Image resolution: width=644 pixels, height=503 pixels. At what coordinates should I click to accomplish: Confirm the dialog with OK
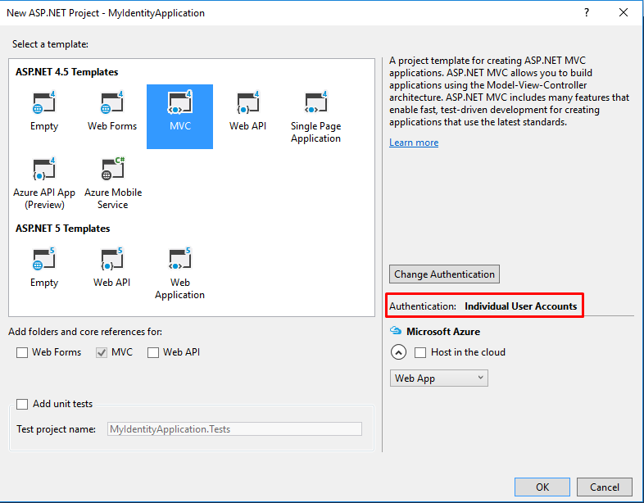pos(542,487)
